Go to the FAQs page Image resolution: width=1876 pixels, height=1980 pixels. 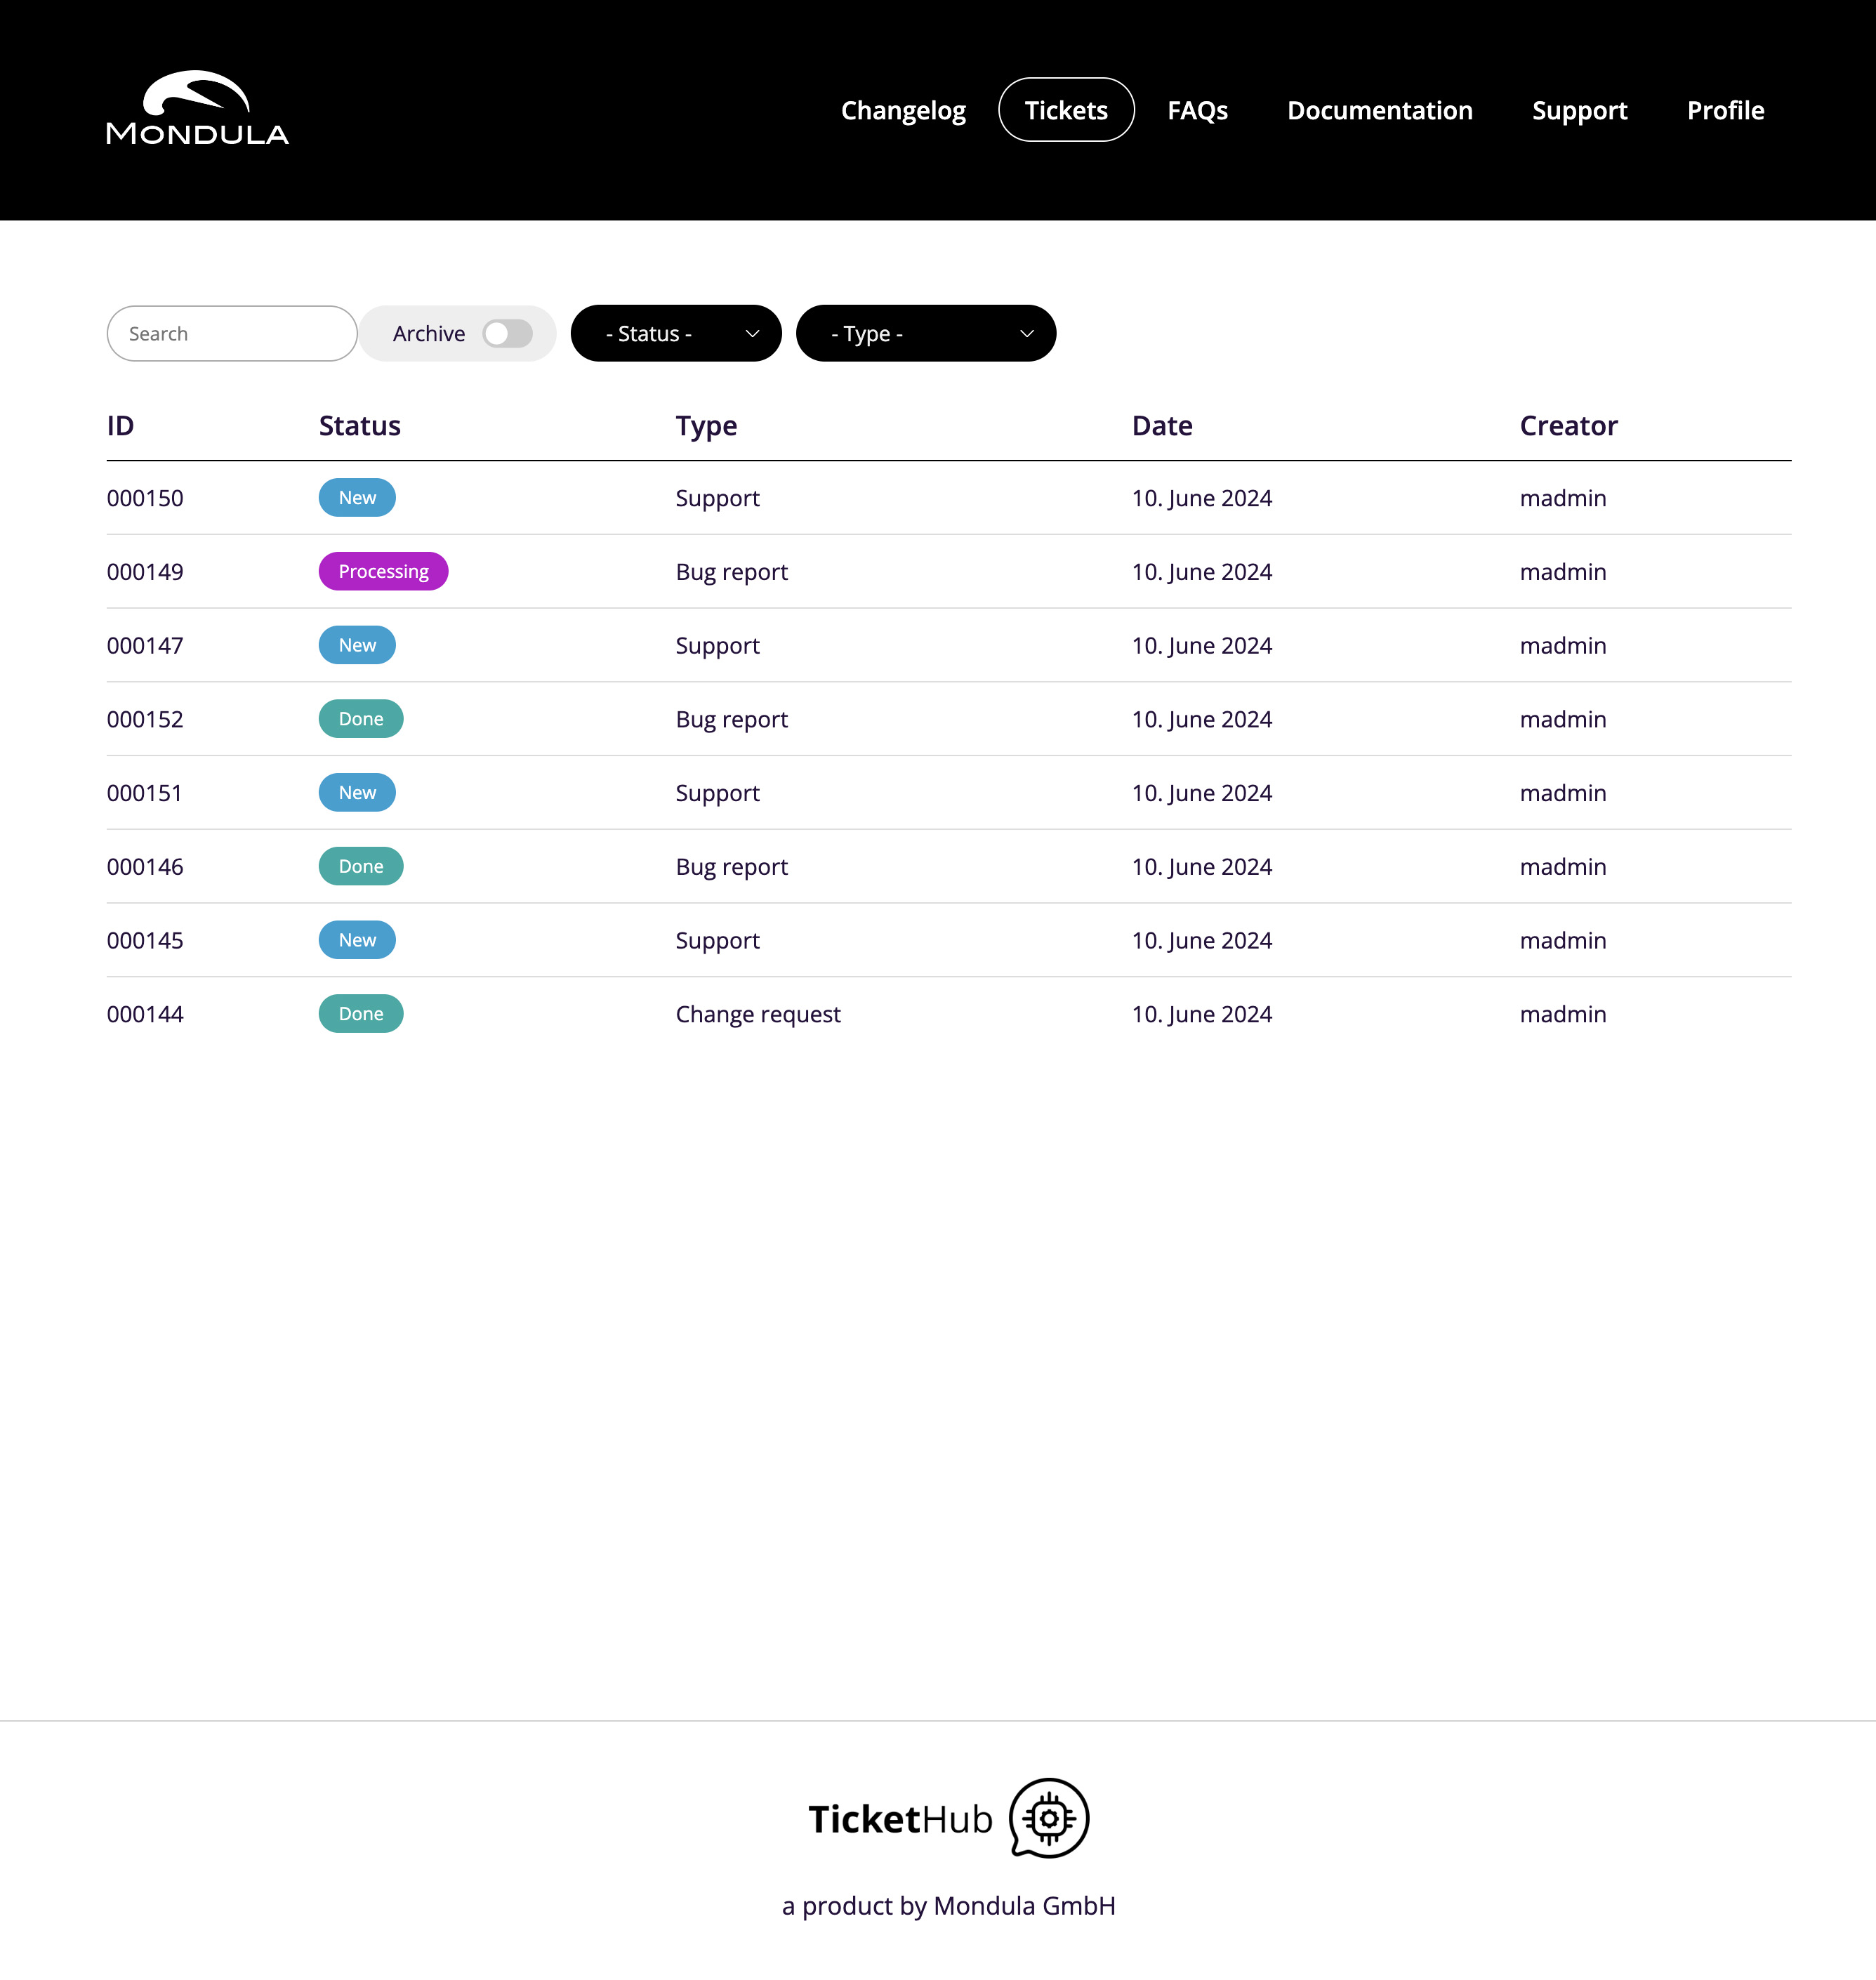(x=1197, y=110)
